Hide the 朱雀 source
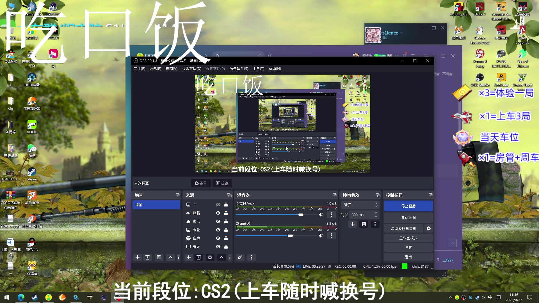 218,230
